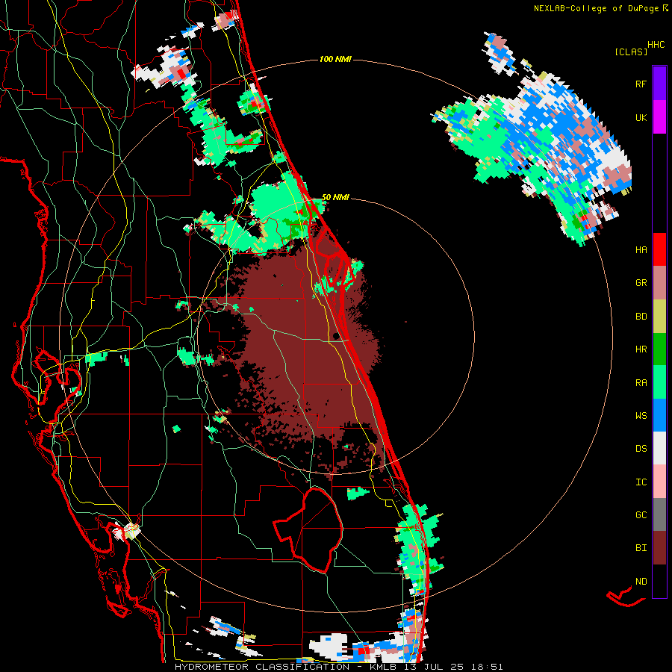Click the blue WS legend swatch
This screenshot has width=672, height=672.
tap(659, 415)
